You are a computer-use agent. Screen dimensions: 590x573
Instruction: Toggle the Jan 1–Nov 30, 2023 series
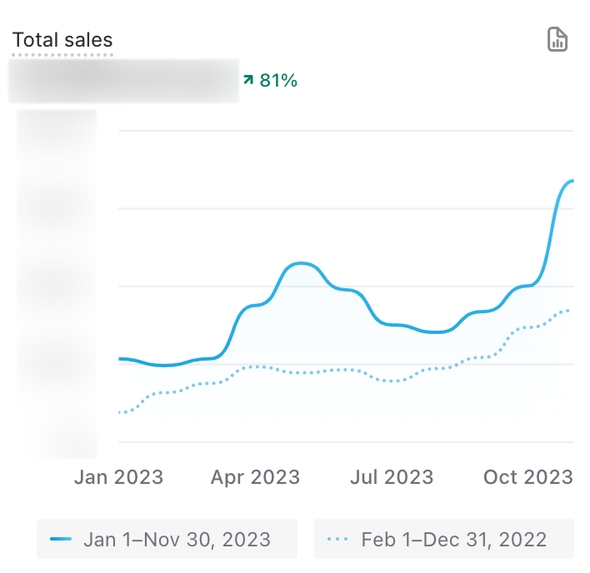click(167, 539)
